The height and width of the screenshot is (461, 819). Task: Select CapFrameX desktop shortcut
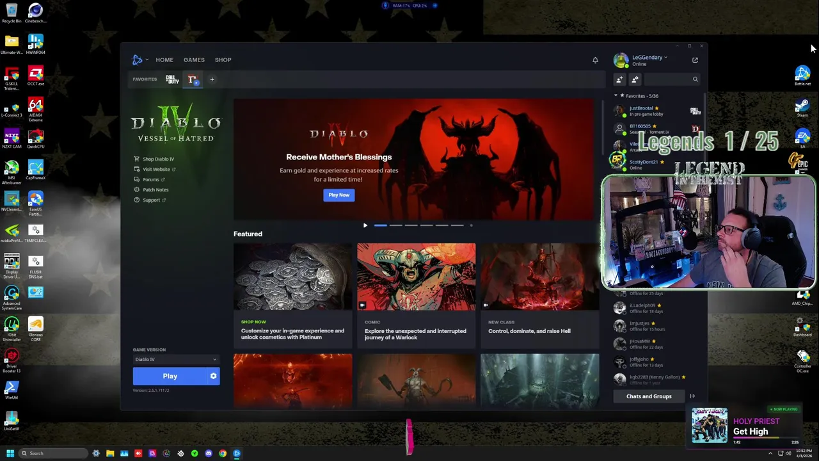click(35, 170)
